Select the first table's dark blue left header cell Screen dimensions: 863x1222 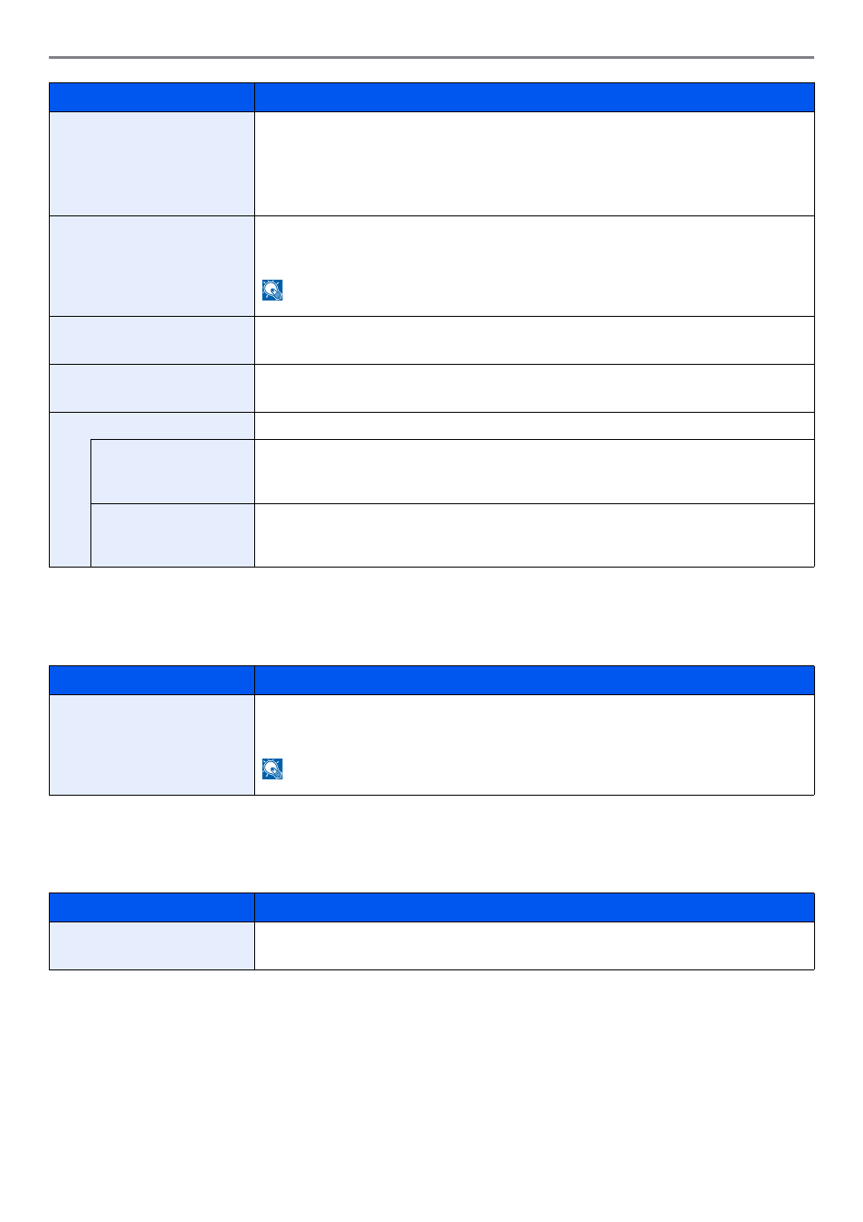click(152, 98)
